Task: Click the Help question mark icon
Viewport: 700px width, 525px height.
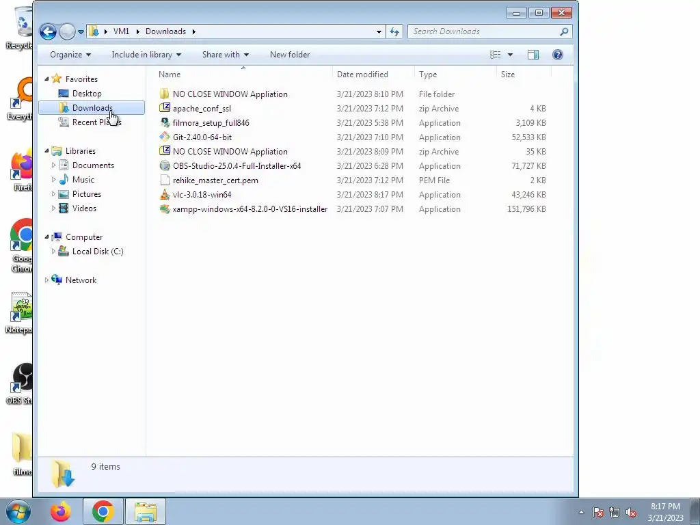Action: click(558, 55)
